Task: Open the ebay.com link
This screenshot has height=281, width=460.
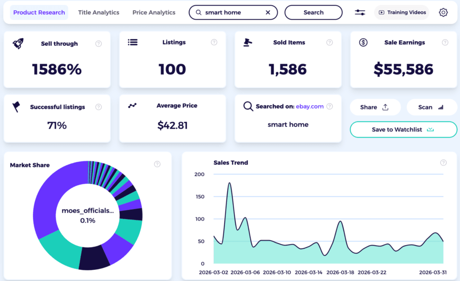Action: point(310,107)
